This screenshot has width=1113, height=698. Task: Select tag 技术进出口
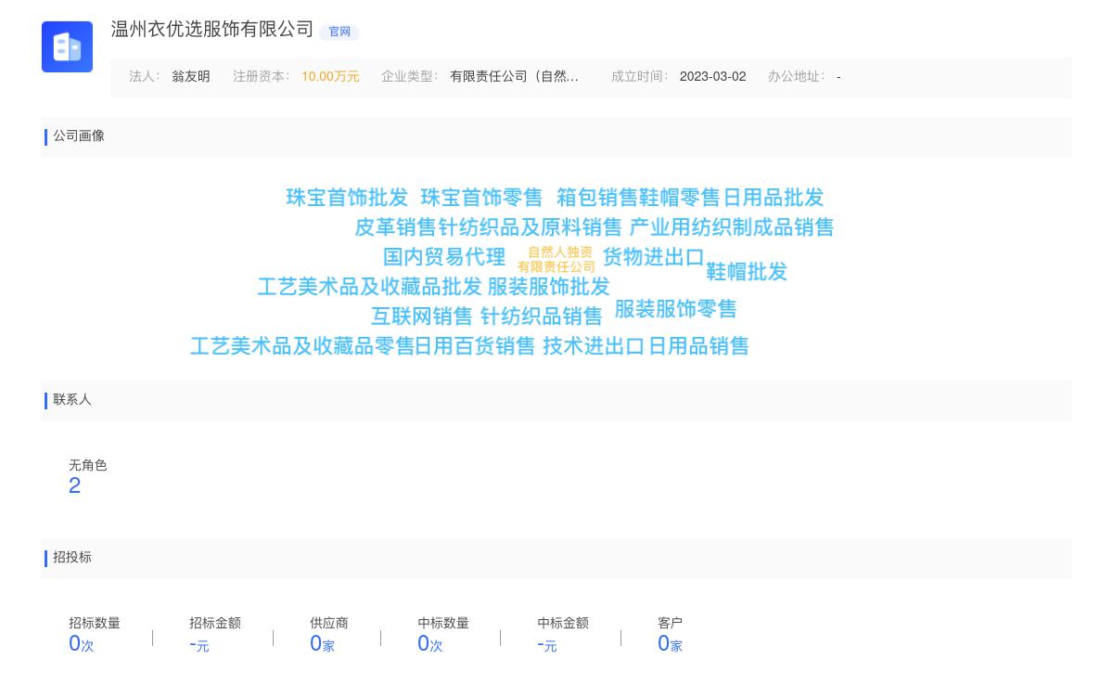(x=594, y=346)
